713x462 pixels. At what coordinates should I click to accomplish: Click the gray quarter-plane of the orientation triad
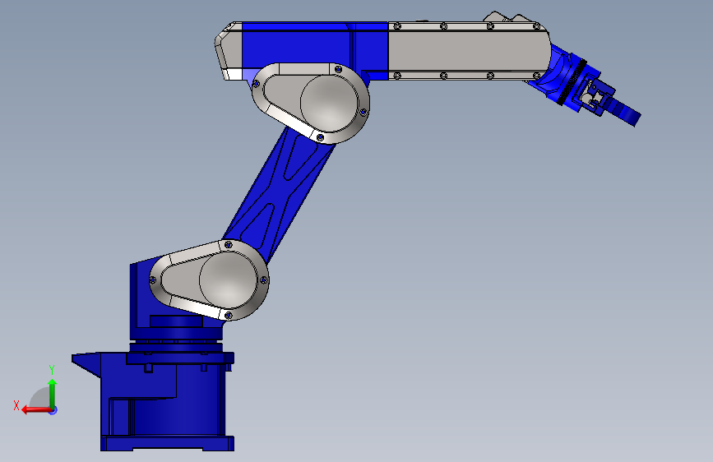[x=40, y=397]
